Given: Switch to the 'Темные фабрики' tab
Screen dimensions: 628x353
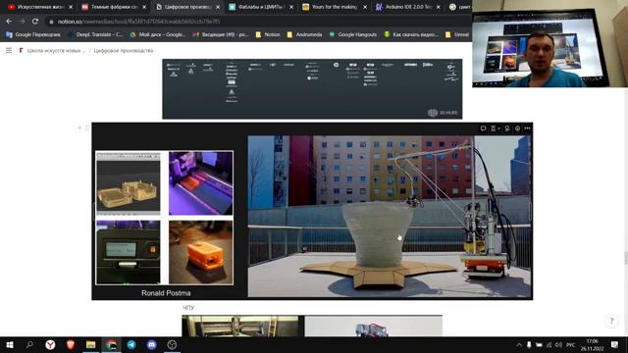Looking at the screenshot, I should click(113, 7).
